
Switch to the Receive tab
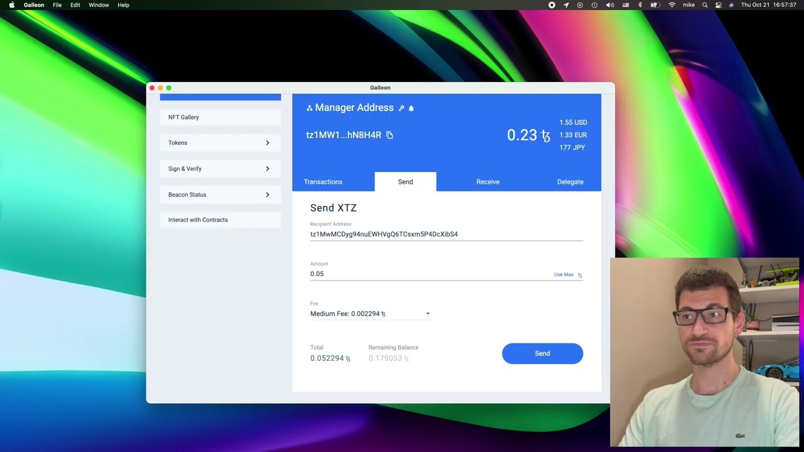point(488,182)
